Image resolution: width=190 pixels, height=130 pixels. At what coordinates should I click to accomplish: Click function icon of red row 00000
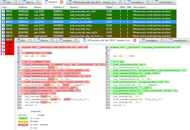click(3, 43)
